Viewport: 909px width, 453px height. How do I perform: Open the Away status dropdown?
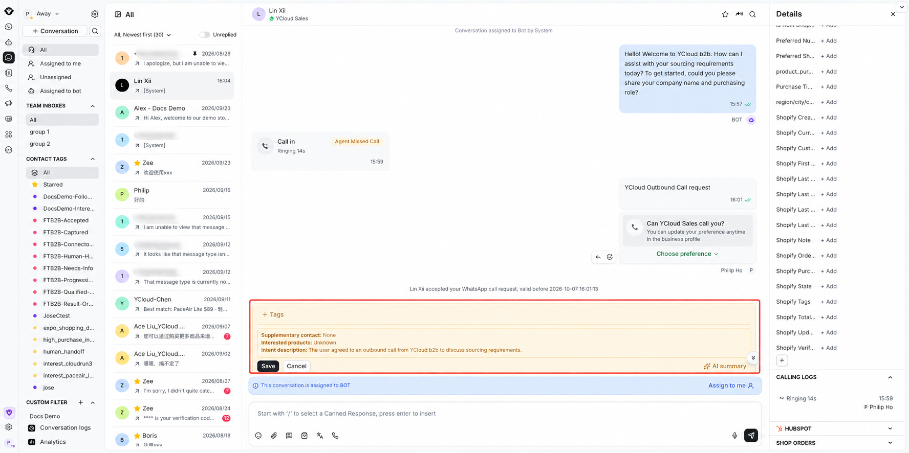[48, 14]
